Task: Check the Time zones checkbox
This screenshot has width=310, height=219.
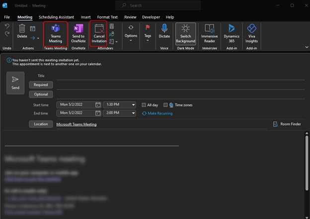Action: (x=165, y=105)
